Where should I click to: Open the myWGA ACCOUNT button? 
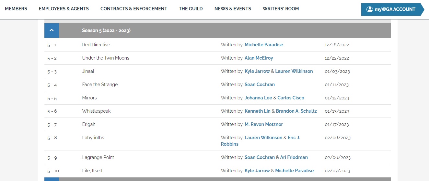[x=392, y=9]
